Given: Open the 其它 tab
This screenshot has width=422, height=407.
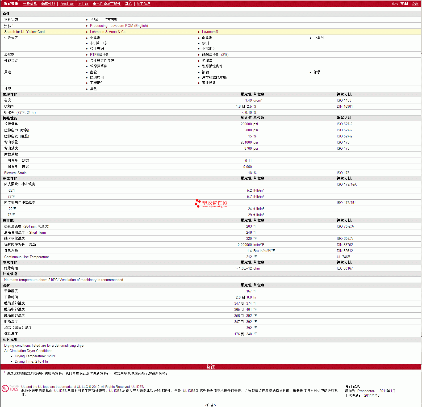Looking at the screenshot, I should tap(128, 4).
